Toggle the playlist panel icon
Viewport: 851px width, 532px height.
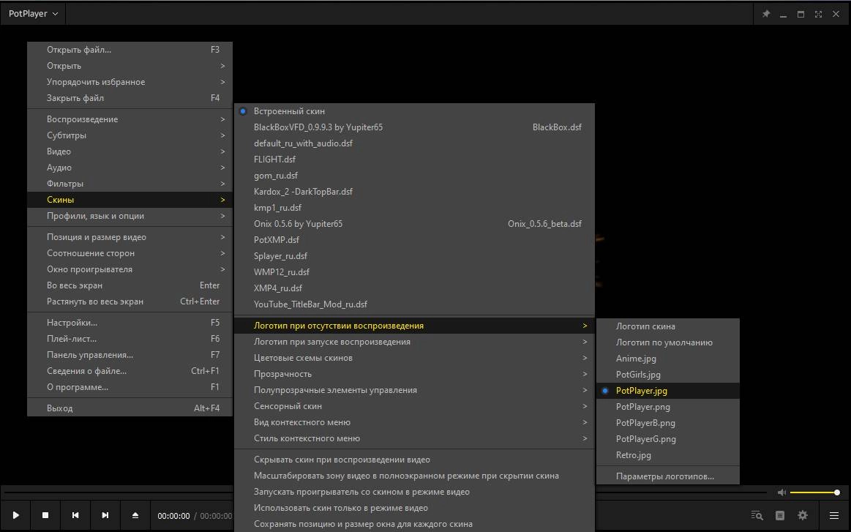(780, 515)
